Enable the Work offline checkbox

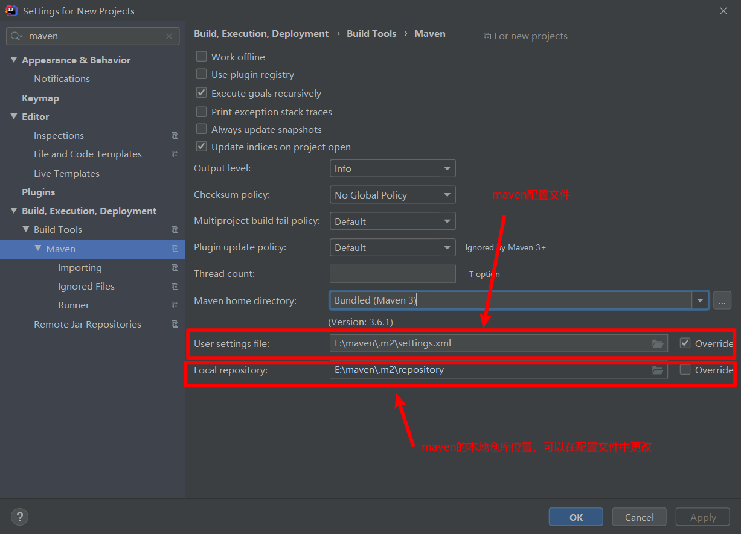202,57
